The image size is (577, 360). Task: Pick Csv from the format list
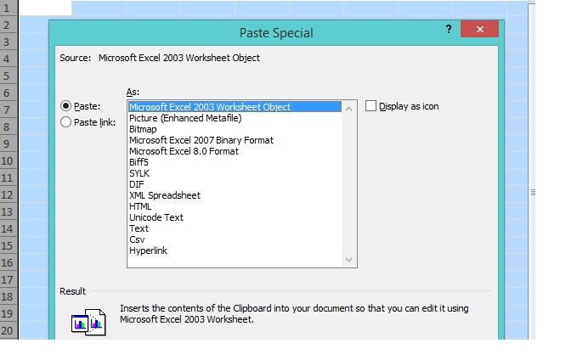point(137,239)
